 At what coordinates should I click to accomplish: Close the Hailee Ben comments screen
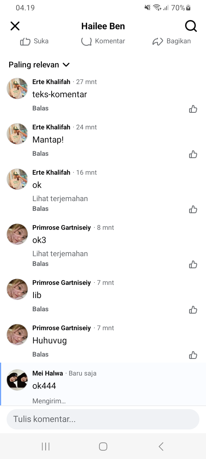coord(15,26)
